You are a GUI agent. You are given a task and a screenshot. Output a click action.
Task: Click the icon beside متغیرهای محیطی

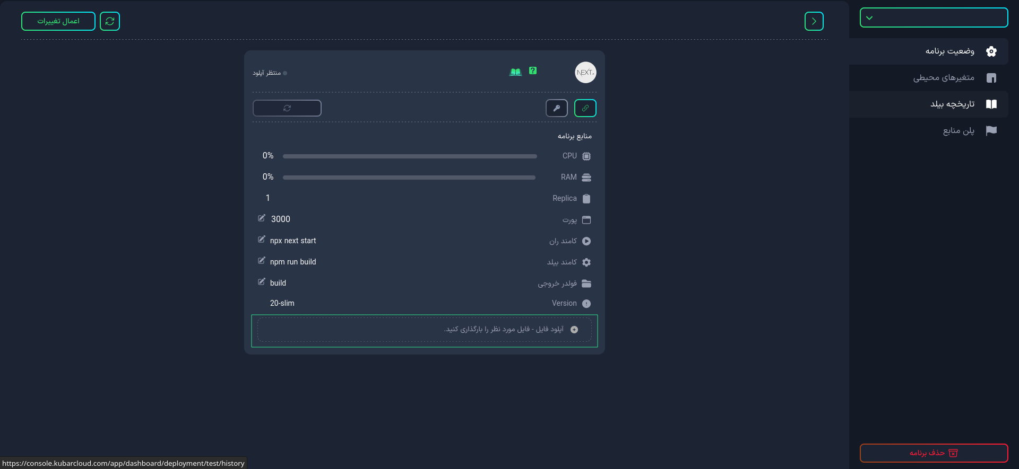click(991, 78)
